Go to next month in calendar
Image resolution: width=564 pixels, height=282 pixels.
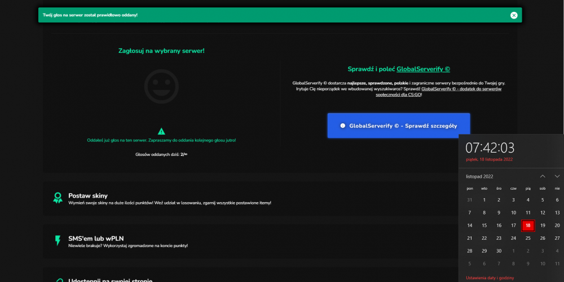pos(557,176)
